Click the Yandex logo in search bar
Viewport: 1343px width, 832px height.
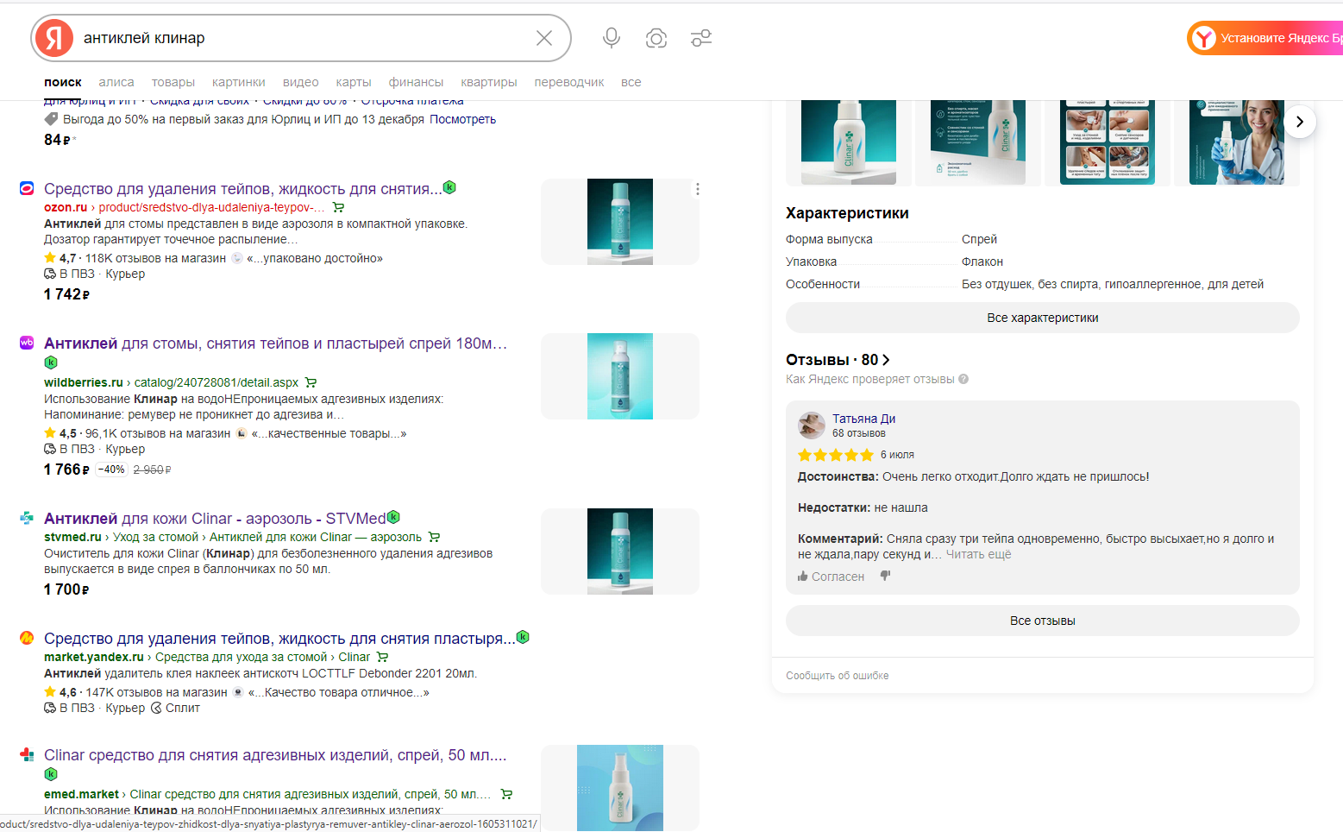pos(54,38)
